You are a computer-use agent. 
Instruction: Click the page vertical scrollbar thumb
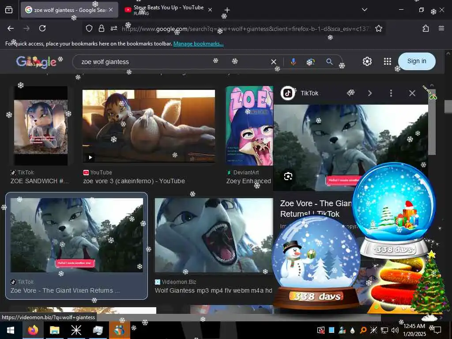(x=448, y=107)
